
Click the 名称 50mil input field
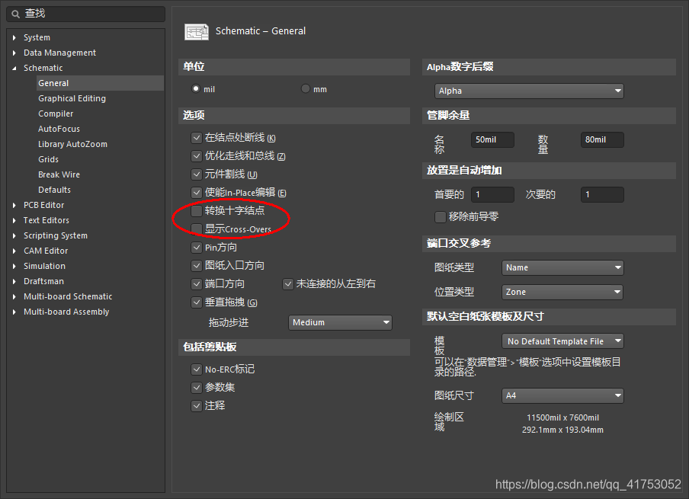point(492,139)
